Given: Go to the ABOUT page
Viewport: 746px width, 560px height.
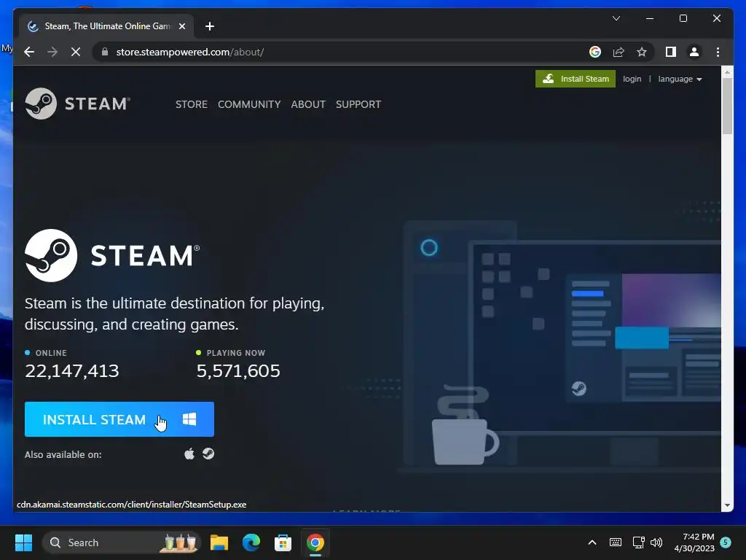Looking at the screenshot, I should (x=308, y=104).
